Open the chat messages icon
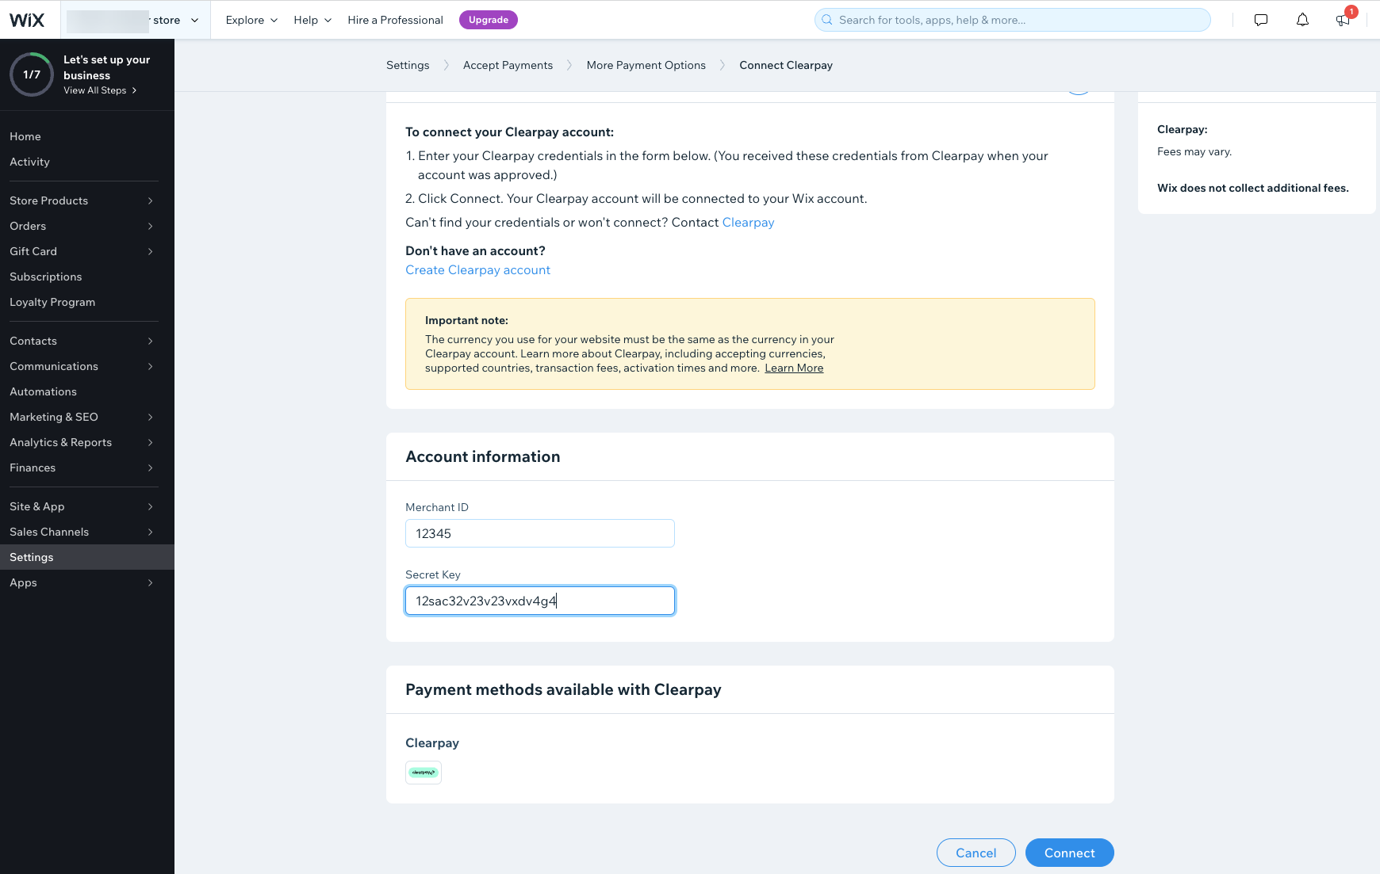Screen dimensions: 1380x874 pos(1261,20)
